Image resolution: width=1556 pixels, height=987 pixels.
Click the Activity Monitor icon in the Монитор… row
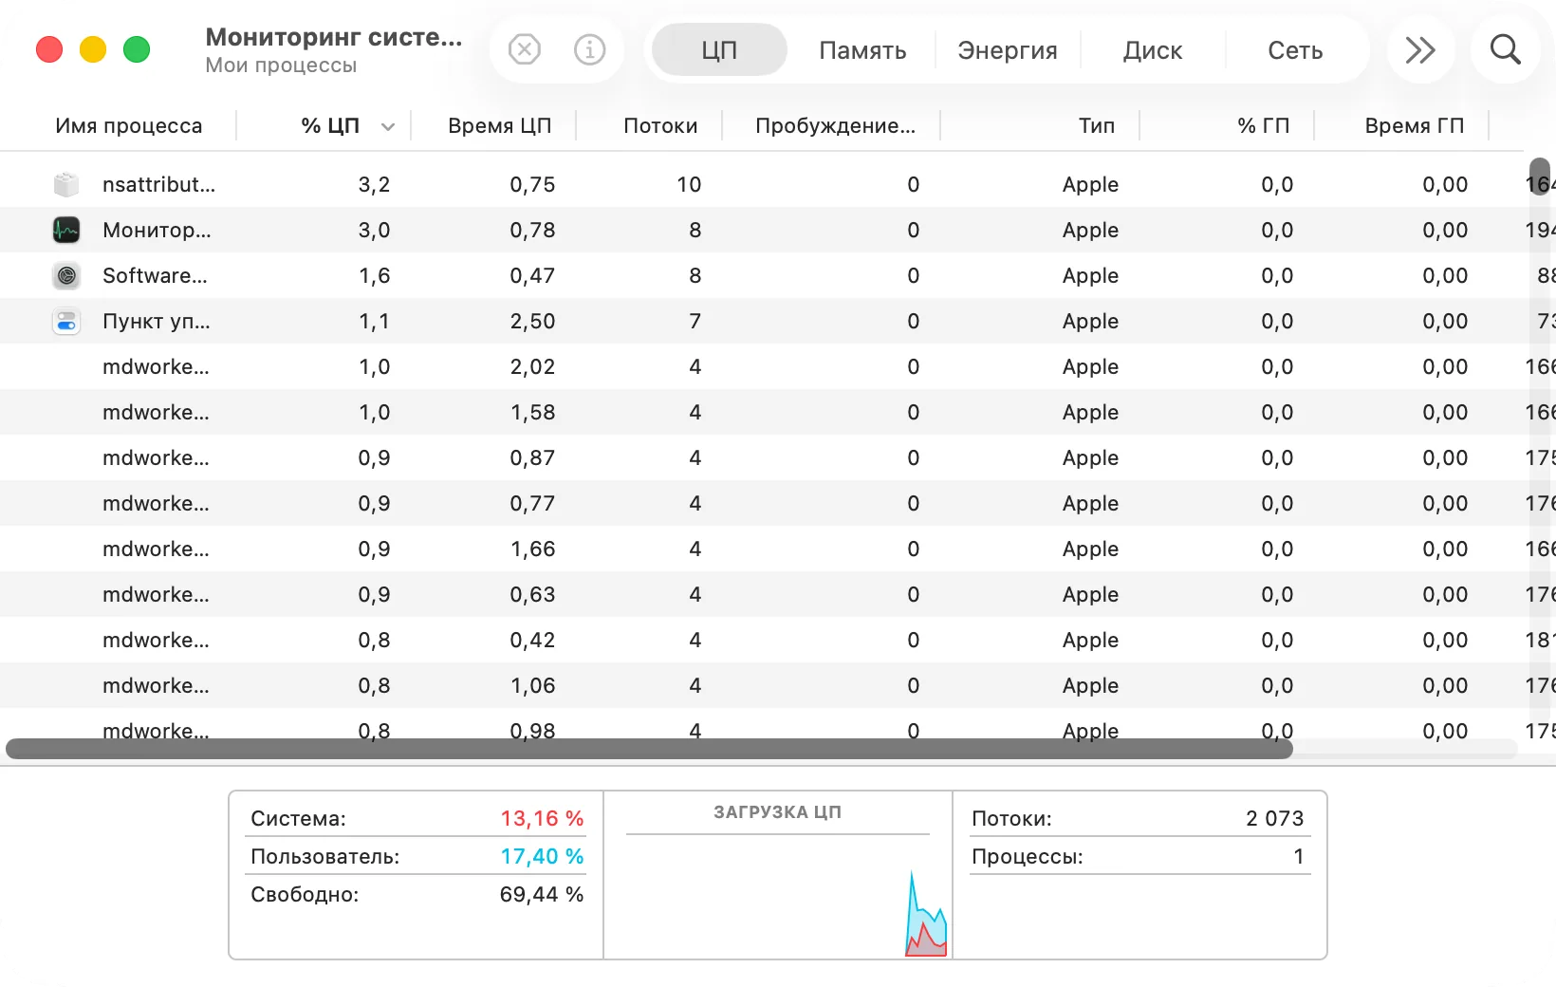click(66, 230)
